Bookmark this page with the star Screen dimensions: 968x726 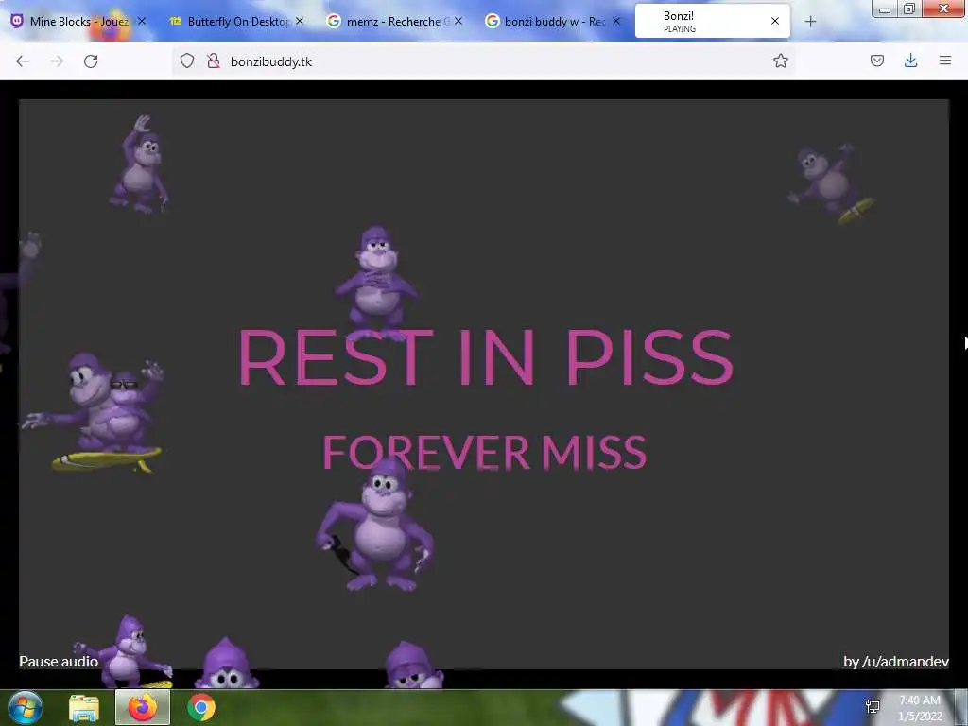[x=780, y=60]
